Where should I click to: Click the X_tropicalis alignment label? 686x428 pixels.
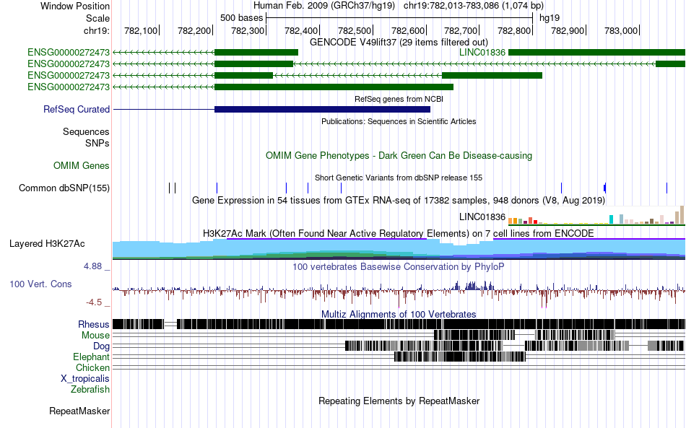point(85,379)
